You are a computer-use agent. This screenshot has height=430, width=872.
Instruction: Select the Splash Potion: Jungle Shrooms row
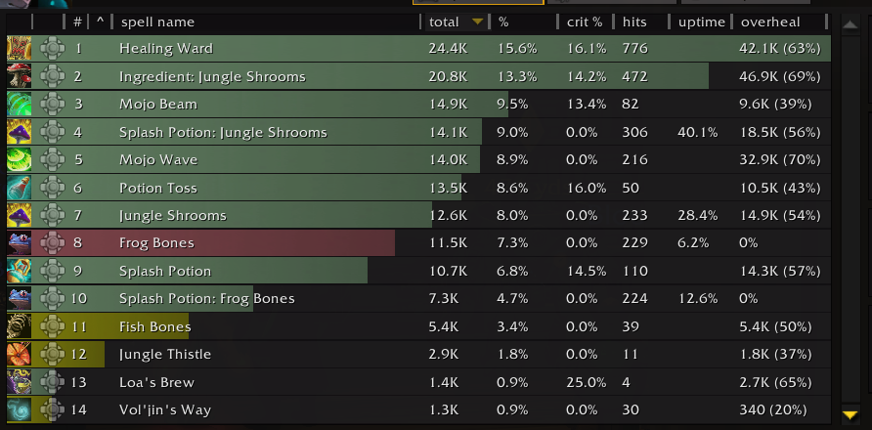[418, 132]
